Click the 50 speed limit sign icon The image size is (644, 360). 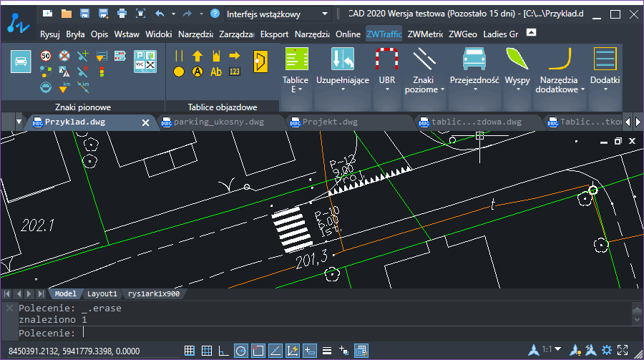(x=46, y=56)
